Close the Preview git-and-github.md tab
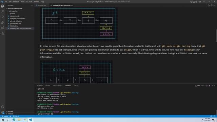Screen dimensions: 217x122 (x=72, y=5)
